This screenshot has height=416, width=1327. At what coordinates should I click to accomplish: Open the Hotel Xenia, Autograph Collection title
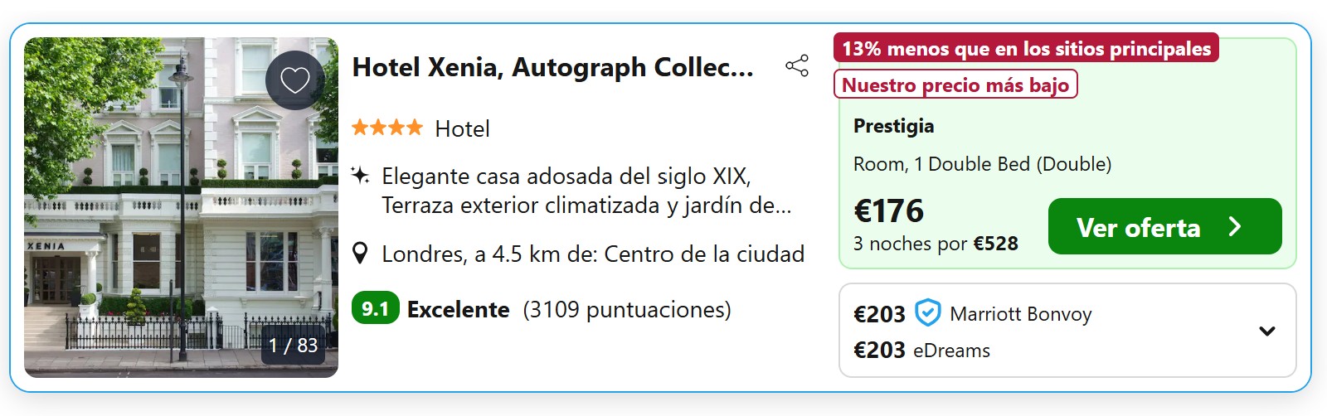click(552, 67)
